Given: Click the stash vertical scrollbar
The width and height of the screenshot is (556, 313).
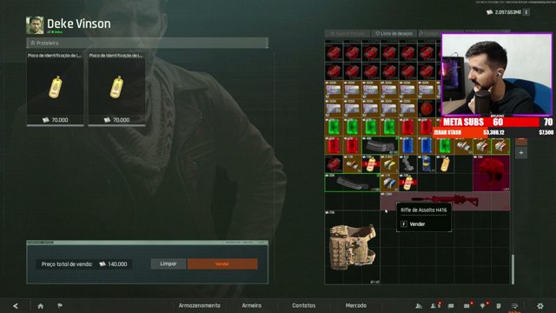Looking at the screenshot, I should 513,269.
